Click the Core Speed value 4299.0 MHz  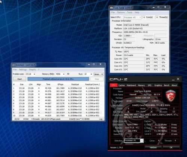132,125
